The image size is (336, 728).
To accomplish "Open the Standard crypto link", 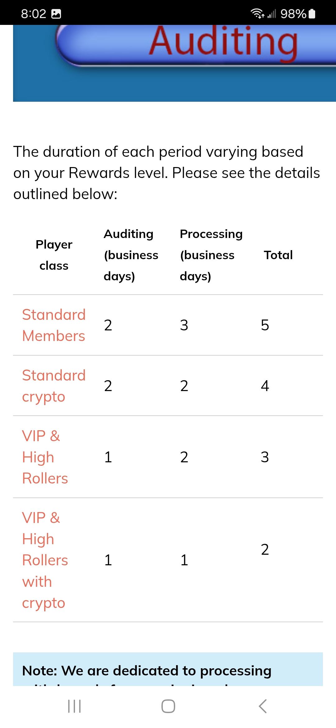I will [x=54, y=386].
